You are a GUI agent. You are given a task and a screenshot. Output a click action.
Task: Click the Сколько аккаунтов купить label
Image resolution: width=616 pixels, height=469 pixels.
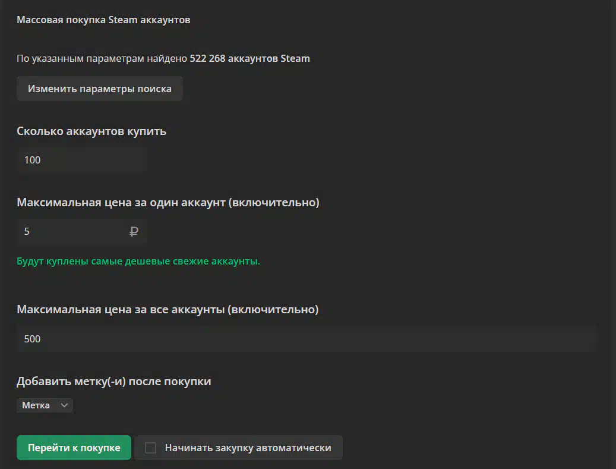[x=91, y=131]
